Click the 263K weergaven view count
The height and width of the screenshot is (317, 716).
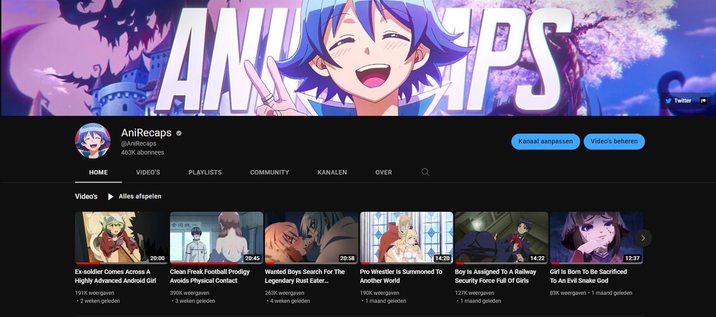(x=285, y=293)
